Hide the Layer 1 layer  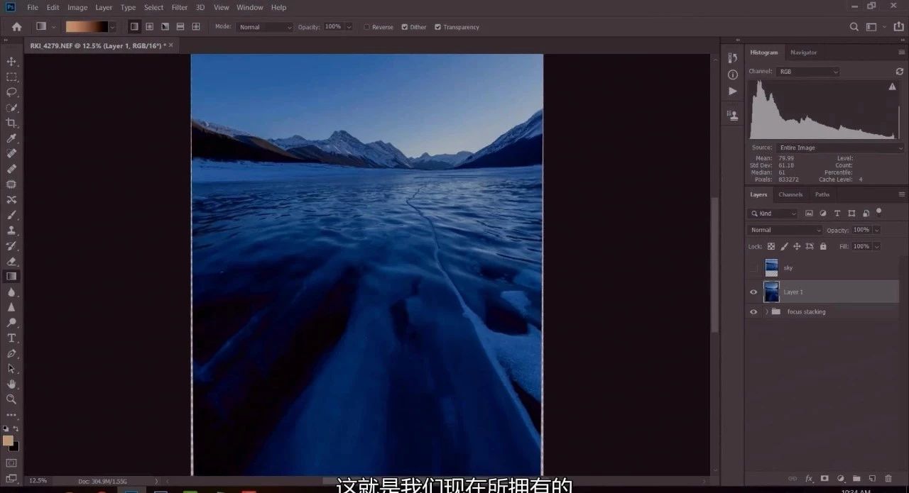click(753, 292)
